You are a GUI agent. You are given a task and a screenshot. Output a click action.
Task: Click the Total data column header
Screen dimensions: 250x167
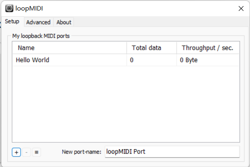[151, 48]
